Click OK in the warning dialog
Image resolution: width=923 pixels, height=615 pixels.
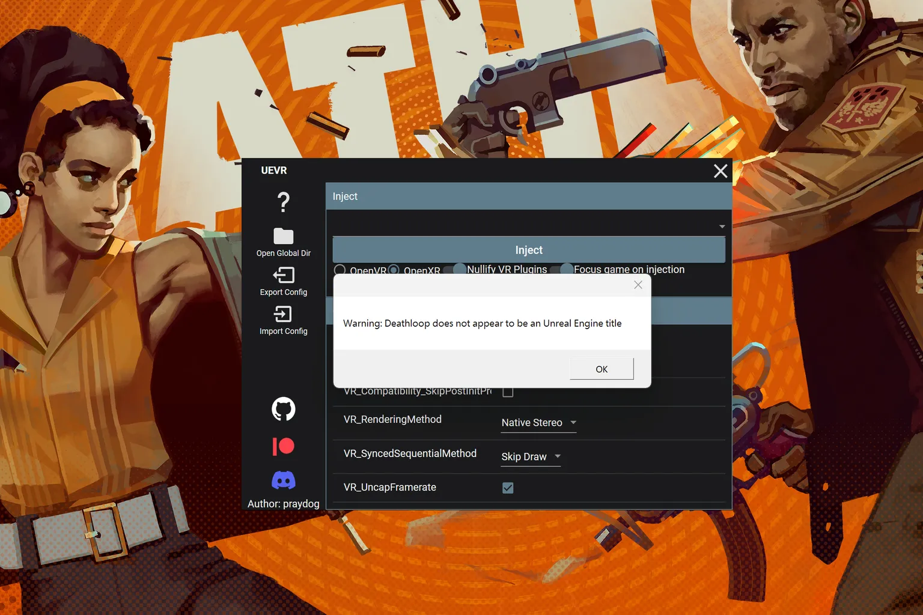tap(602, 369)
